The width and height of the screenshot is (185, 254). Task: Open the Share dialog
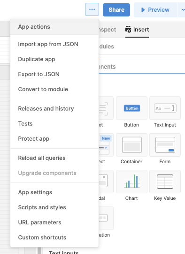116,10
